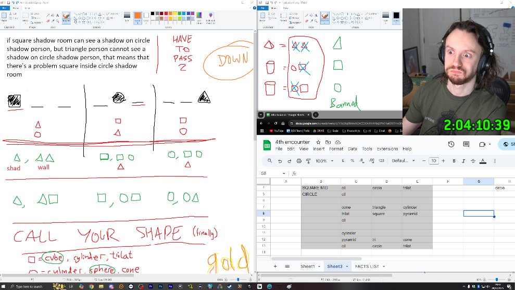
Task: Select Magnifier tool in left Paint window
Action: pyautogui.click(x=57, y=21)
